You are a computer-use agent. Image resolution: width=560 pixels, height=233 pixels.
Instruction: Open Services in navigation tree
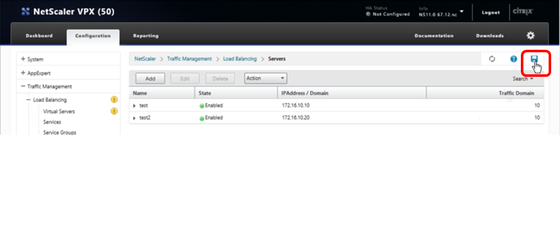point(52,122)
